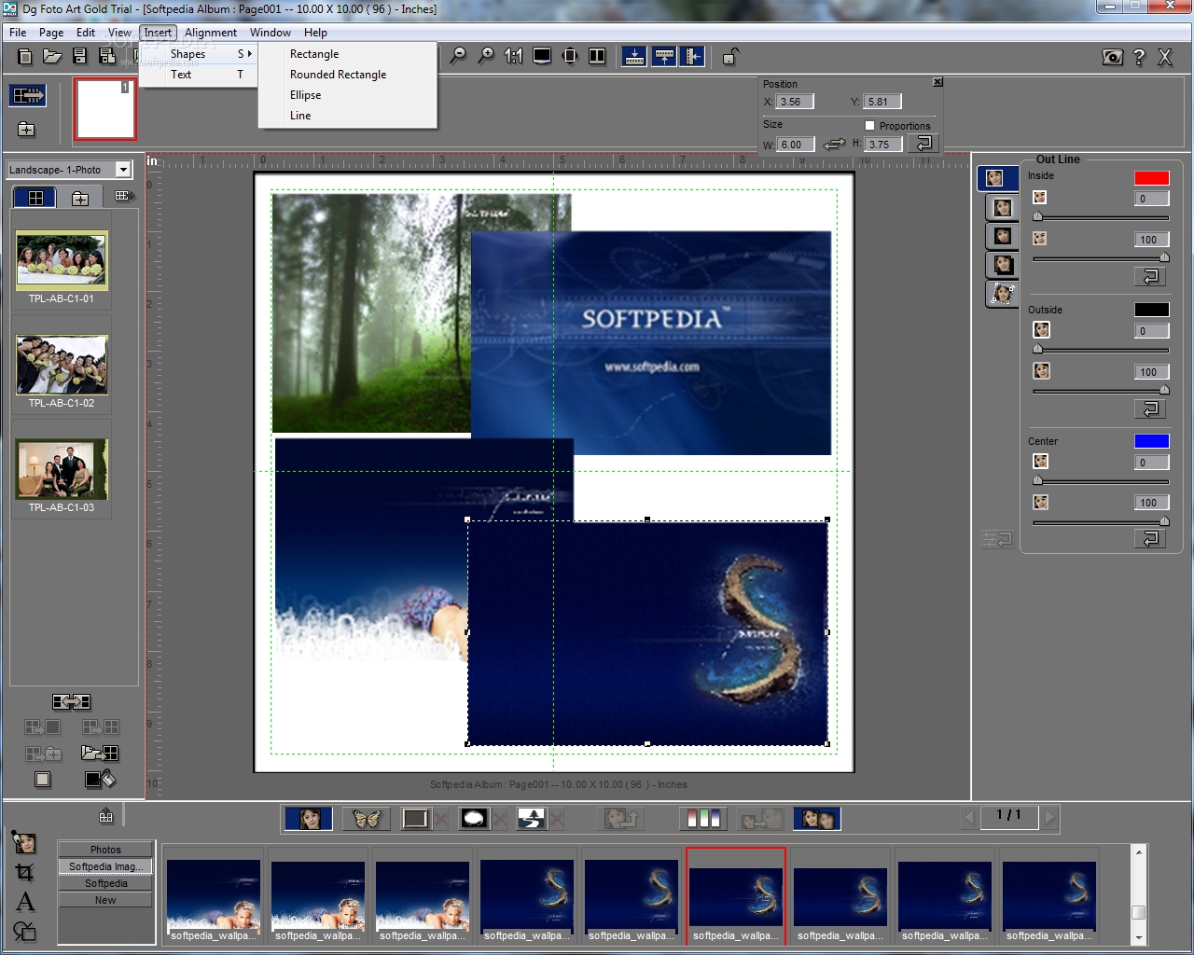Click the shapes tool icon at bottom left
The width and height of the screenshot is (1194, 955).
coord(24,930)
